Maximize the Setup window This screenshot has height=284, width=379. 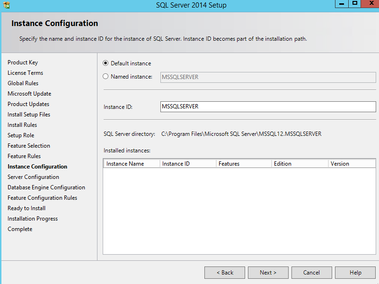pyautogui.click(x=354, y=3)
